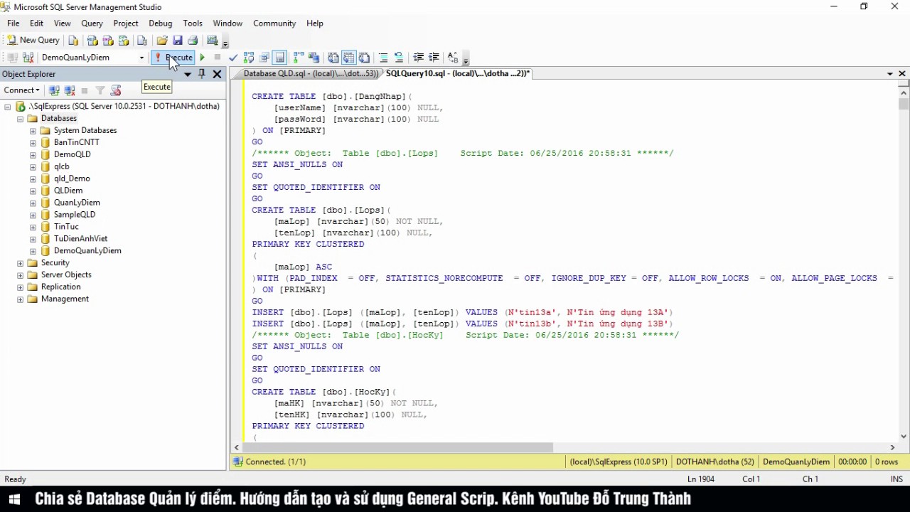Select the TuDienAnhViet database in the tree
The height and width of the screenshot is (512, 910).
point(80,239)
